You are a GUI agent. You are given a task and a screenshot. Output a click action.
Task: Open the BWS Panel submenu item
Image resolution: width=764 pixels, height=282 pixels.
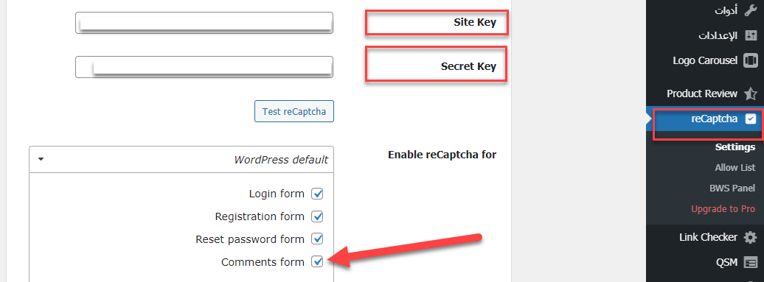[x=732, y=188]
